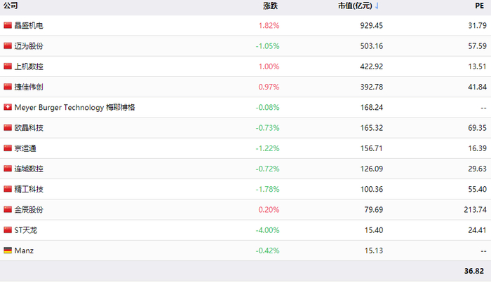The height and width of the screenshot is (282, 491).
Task: Click the China flag beside 晶盛机电
Action: click(x=8, y=25)
